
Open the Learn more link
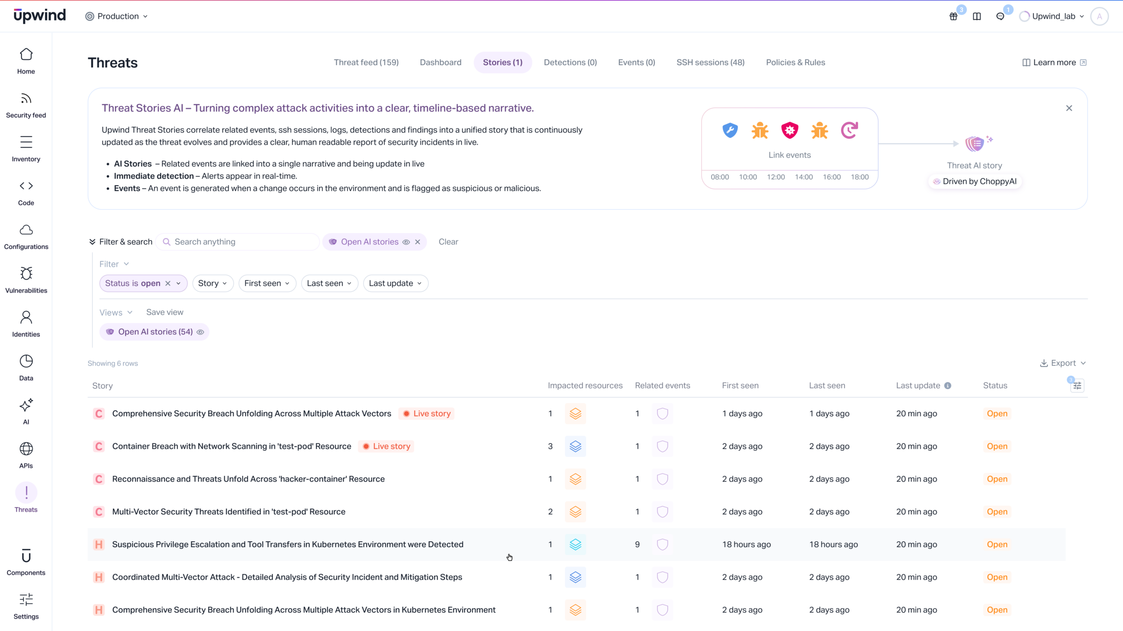[1054, 63]
